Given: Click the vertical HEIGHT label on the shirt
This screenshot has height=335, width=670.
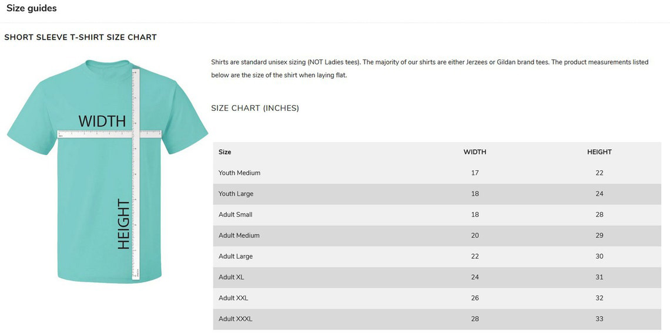Looking at the screenshot, I should [x=123, y=224].
